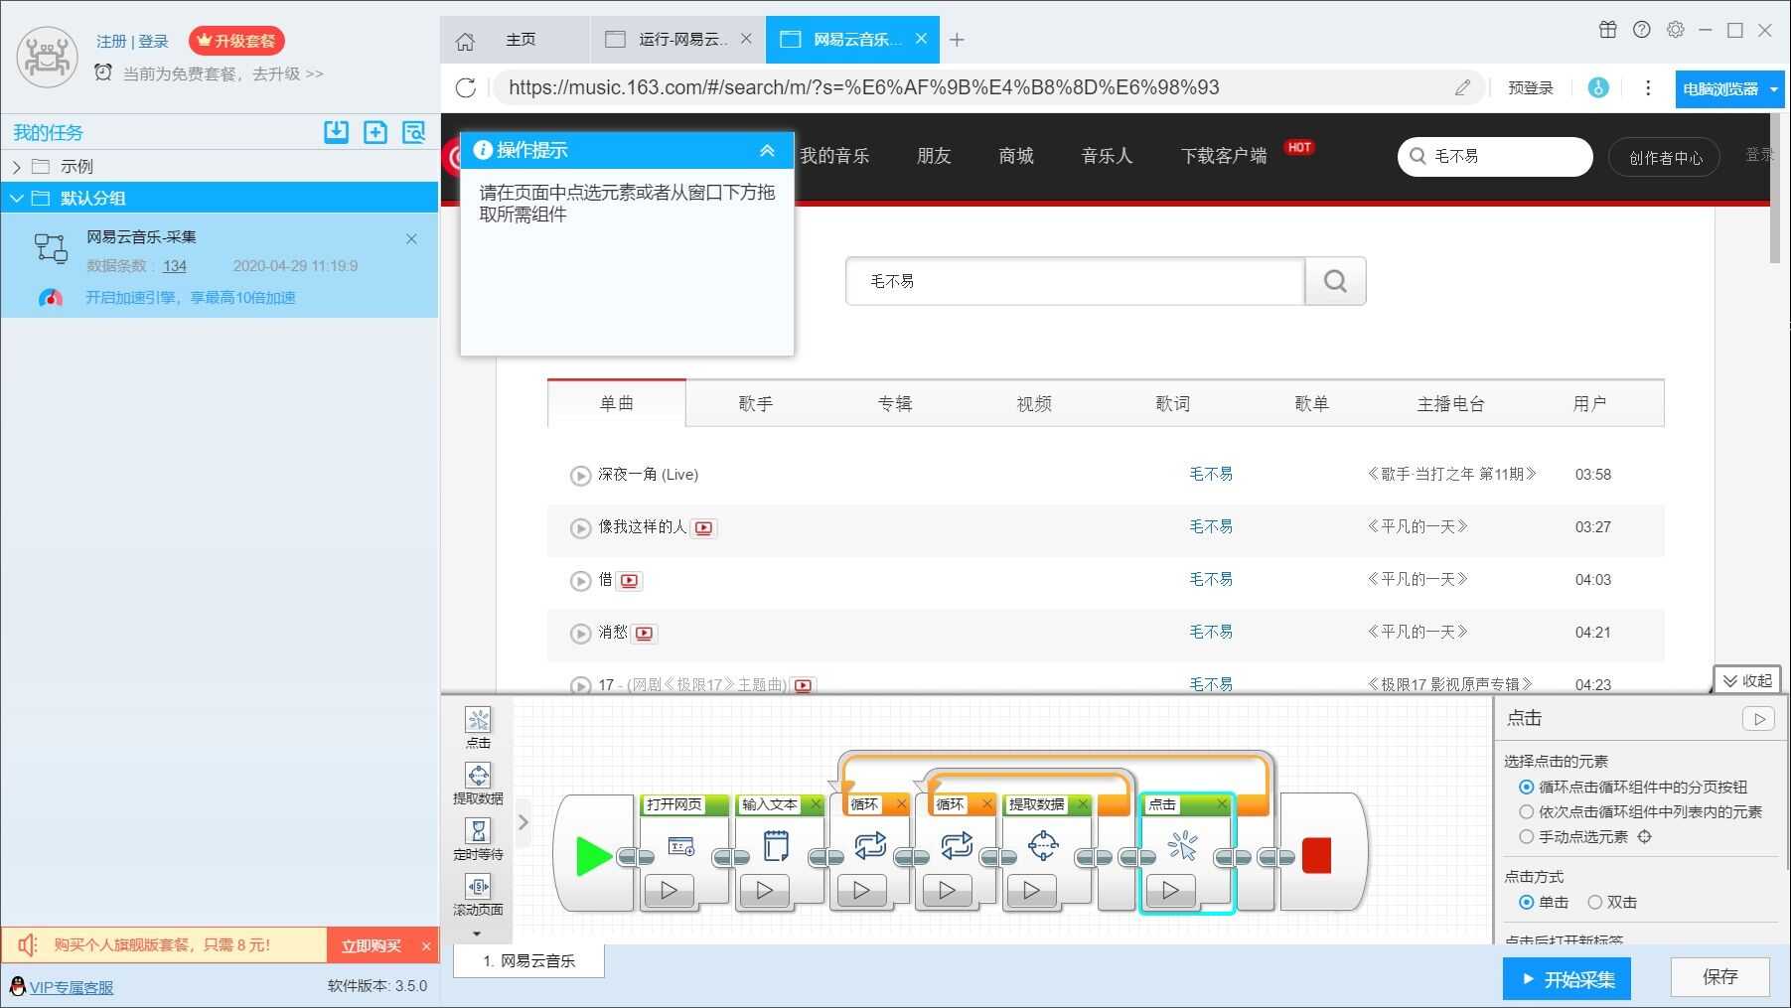Click the 注册 link
Viewport: 1791px width, 1008px height.
coord(111,42)
